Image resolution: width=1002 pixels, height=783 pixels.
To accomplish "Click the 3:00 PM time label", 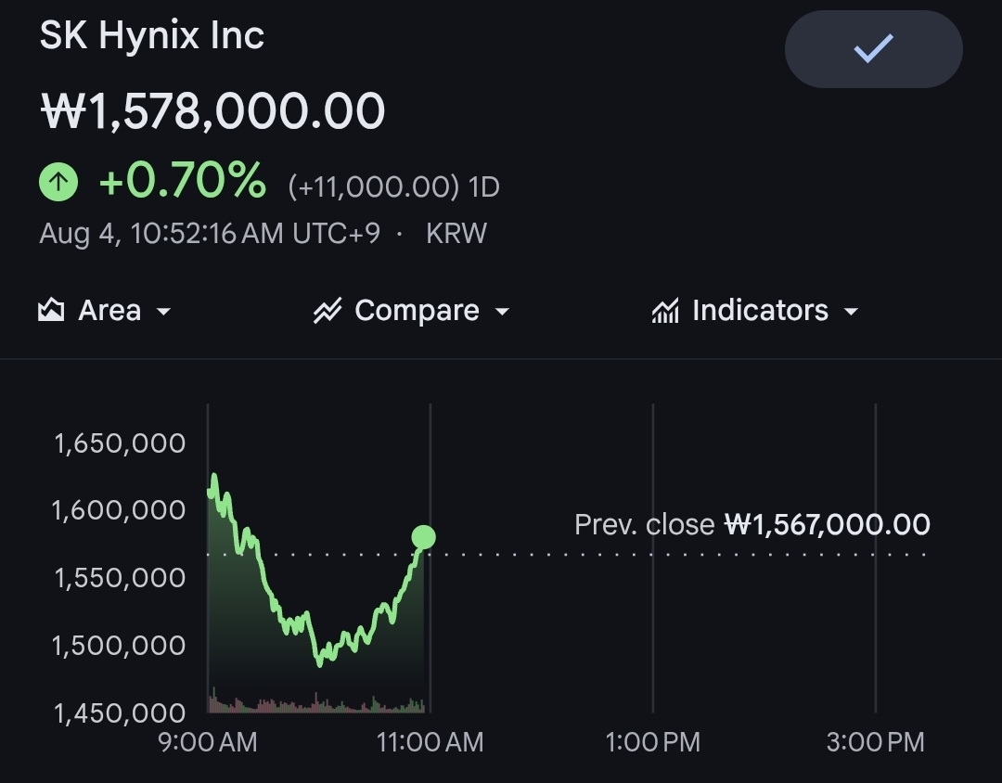I will pyautogui.click(x=876, y=742).
